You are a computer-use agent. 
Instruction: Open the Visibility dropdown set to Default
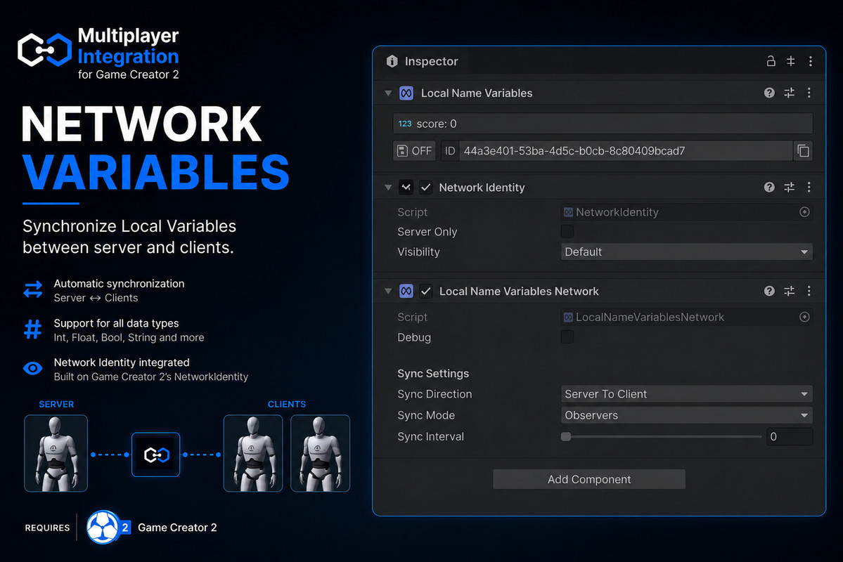point(686,251)
